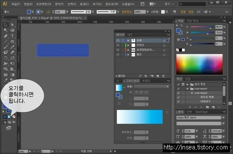Open the opacity 100% dropdown in control bar
The width and height of the screenshot is (233, 154).
(147, 12)
